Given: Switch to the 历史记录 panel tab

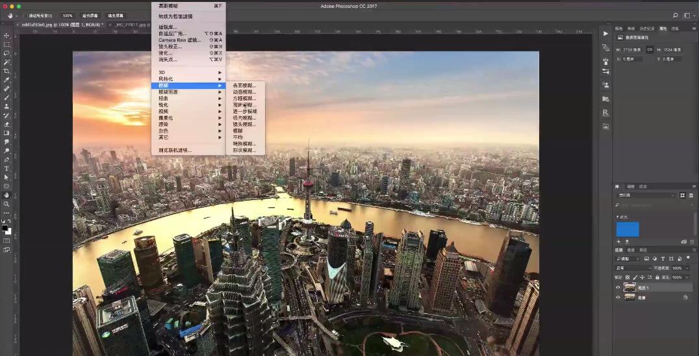Looking at the screenshot, I should 647,28.
